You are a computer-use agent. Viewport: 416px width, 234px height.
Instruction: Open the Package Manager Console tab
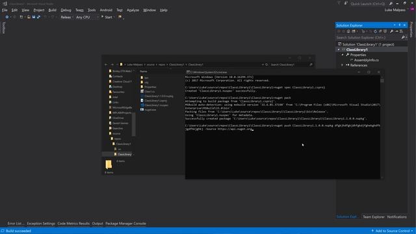(125, 224)
